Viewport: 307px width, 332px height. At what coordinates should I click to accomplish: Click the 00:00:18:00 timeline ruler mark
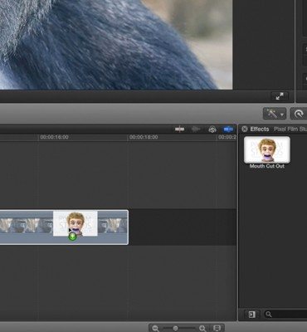tap(144, 137)
